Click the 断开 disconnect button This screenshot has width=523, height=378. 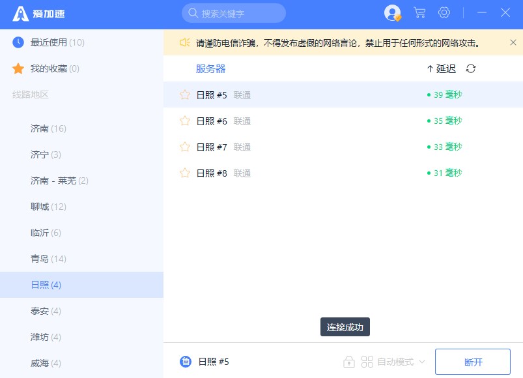[x=473, y=362]
